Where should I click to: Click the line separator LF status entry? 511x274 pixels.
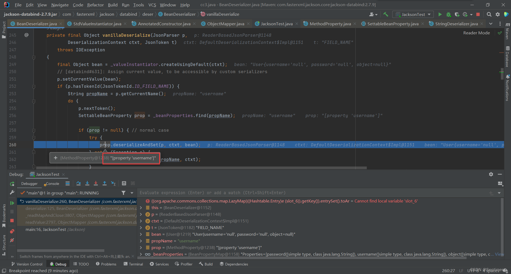(461, 271)
